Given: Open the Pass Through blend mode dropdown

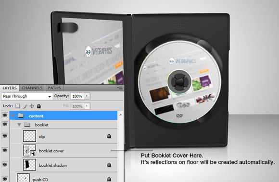Looking at the screenshot, I should pos(27,96).
